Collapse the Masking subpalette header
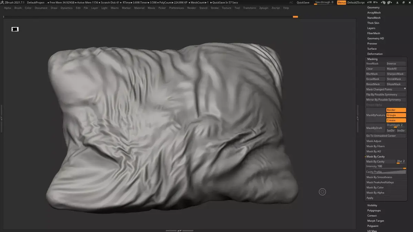Screen dimensions: 413x232 (x=372, y=59)
